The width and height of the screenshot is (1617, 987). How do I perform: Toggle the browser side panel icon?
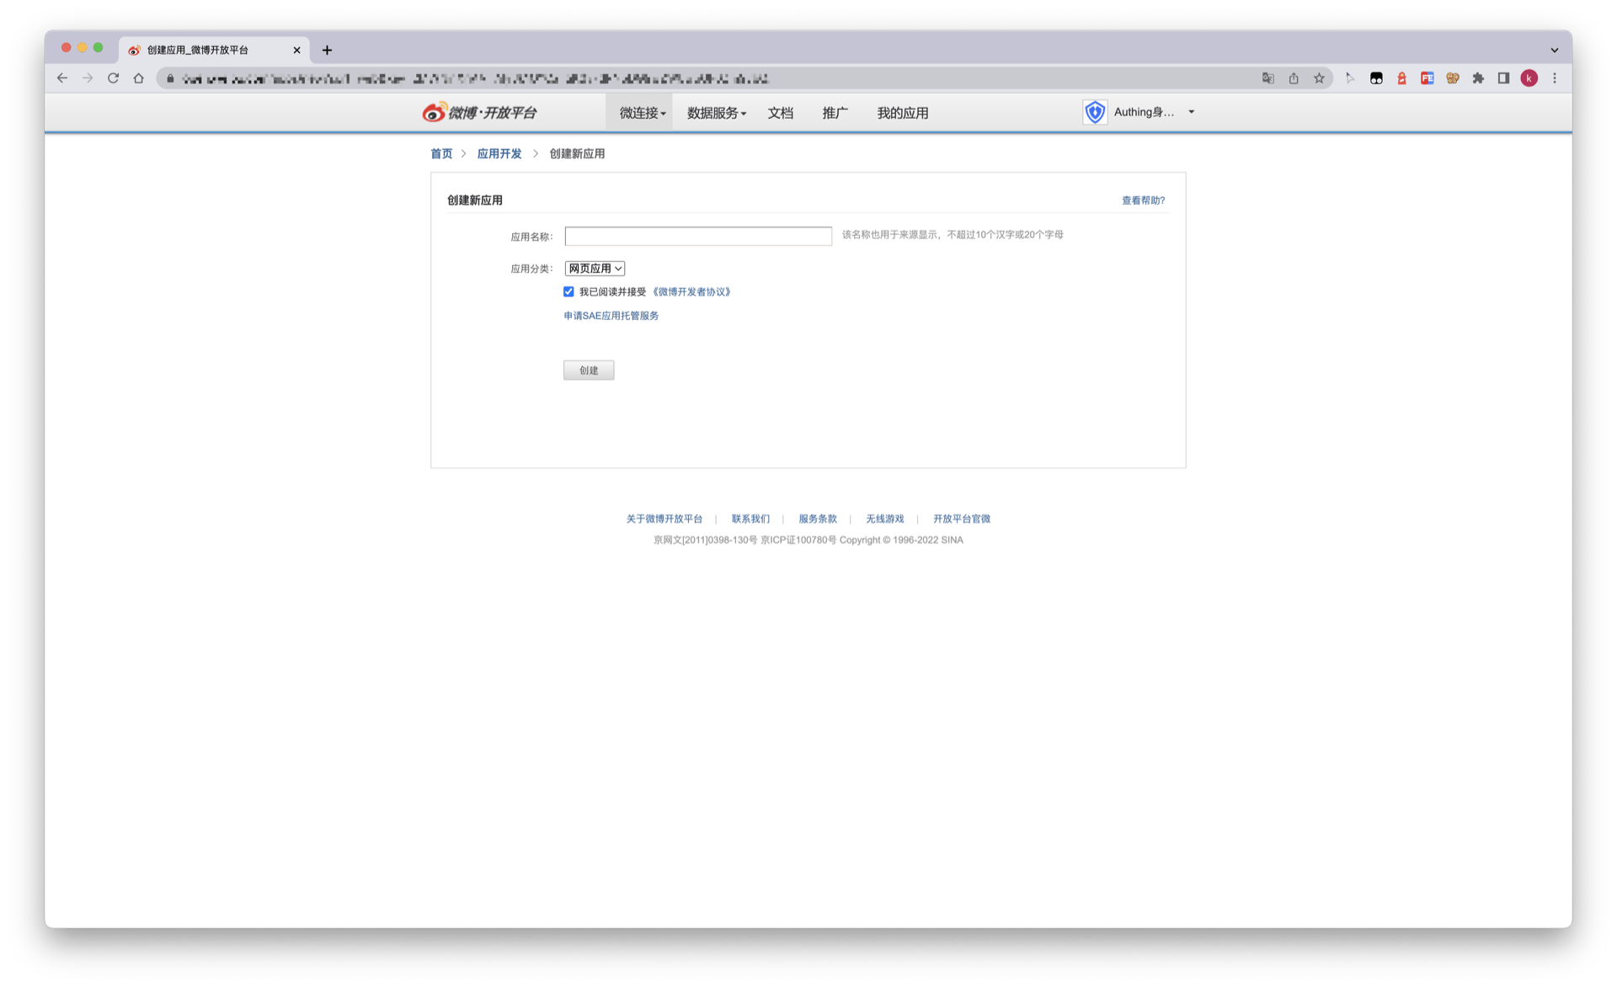(x=1503, y=78)
